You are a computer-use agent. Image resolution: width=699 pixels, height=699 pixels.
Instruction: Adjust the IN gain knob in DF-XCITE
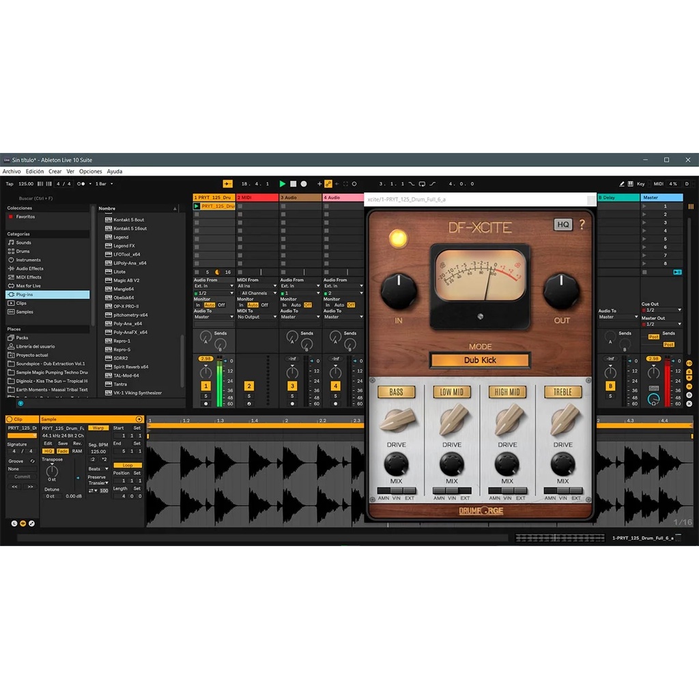point(399,291)
